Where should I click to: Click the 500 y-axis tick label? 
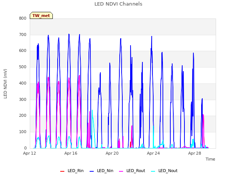click(x=23, y=67)
